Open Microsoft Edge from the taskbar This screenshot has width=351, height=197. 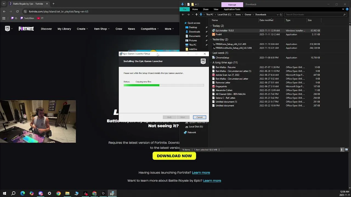tap(22, 193)
